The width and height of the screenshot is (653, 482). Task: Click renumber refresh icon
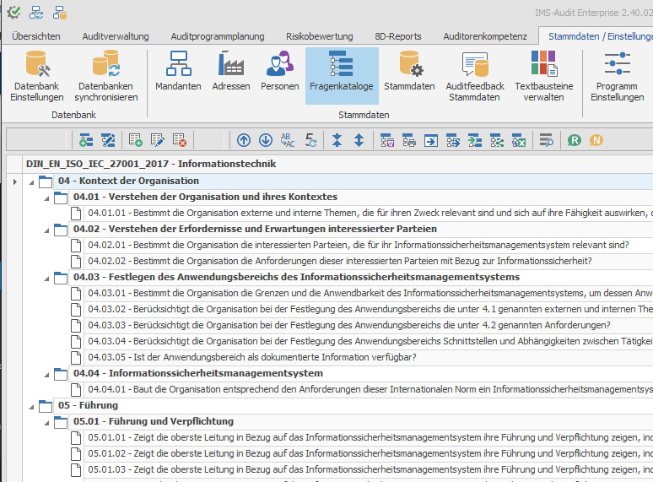310,140
